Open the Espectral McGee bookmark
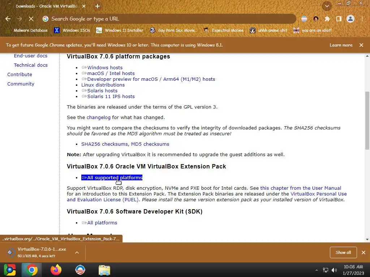The image size is (370, 277). pos(223,30)
